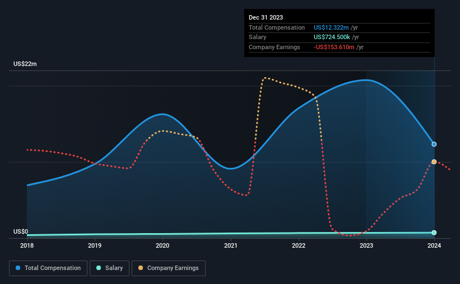The image size is (460, 284).
Task: Select the 2024 x-axis label
Action: [434, 245]
